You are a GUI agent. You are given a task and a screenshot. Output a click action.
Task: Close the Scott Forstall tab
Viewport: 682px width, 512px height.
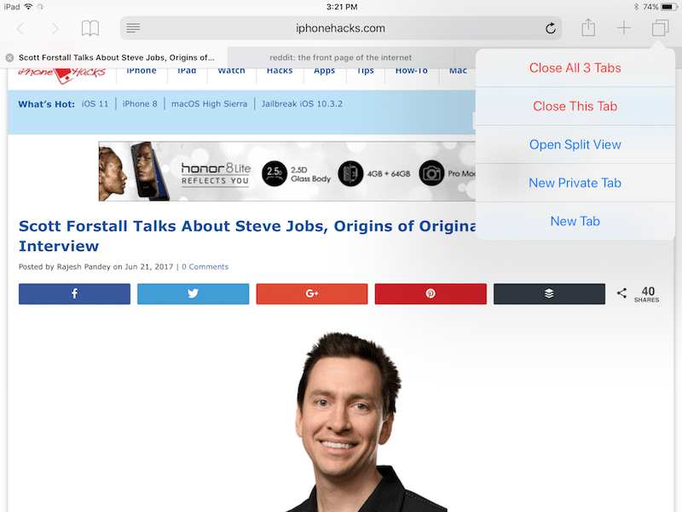9,57
